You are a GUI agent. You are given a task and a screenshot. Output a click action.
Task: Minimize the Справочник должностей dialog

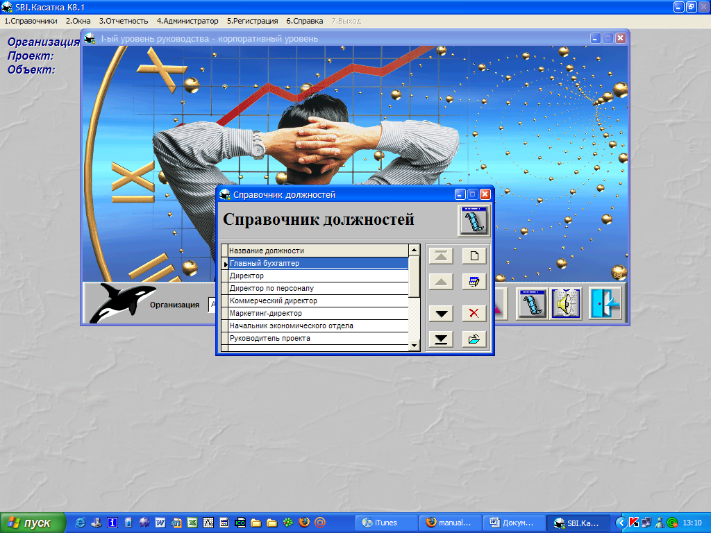(460, 194)
